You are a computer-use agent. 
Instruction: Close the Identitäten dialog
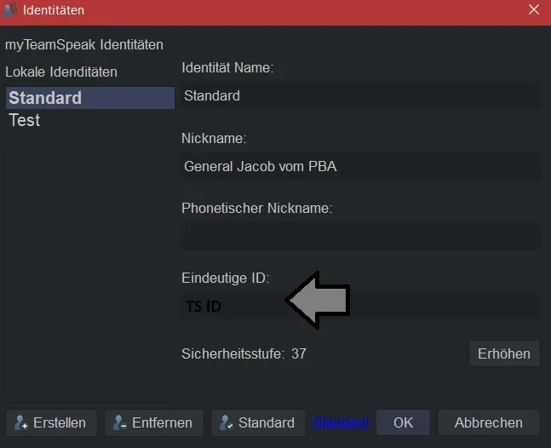point(534,9)
